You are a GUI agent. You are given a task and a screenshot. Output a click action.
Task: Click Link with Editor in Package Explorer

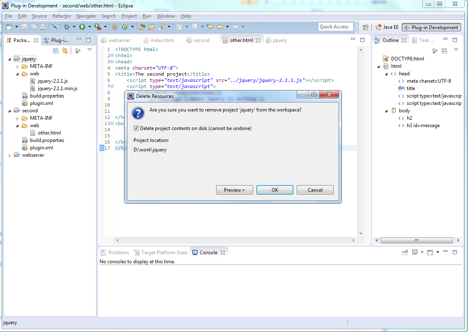65,51
